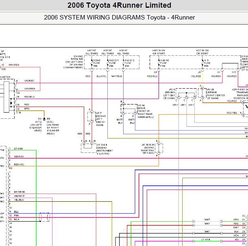
Task: Click the VIO/RED label at pin 3
Action: (19, 157)
